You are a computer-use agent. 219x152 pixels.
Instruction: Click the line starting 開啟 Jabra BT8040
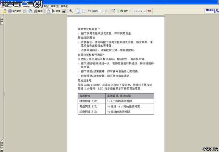(x=115, y=85)
